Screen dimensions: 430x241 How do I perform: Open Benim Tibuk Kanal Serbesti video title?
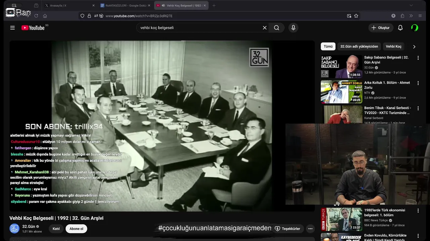(x=387, y=110)
